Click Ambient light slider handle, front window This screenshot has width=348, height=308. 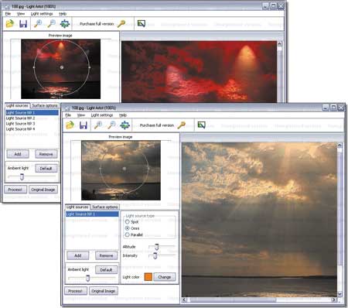87,278
